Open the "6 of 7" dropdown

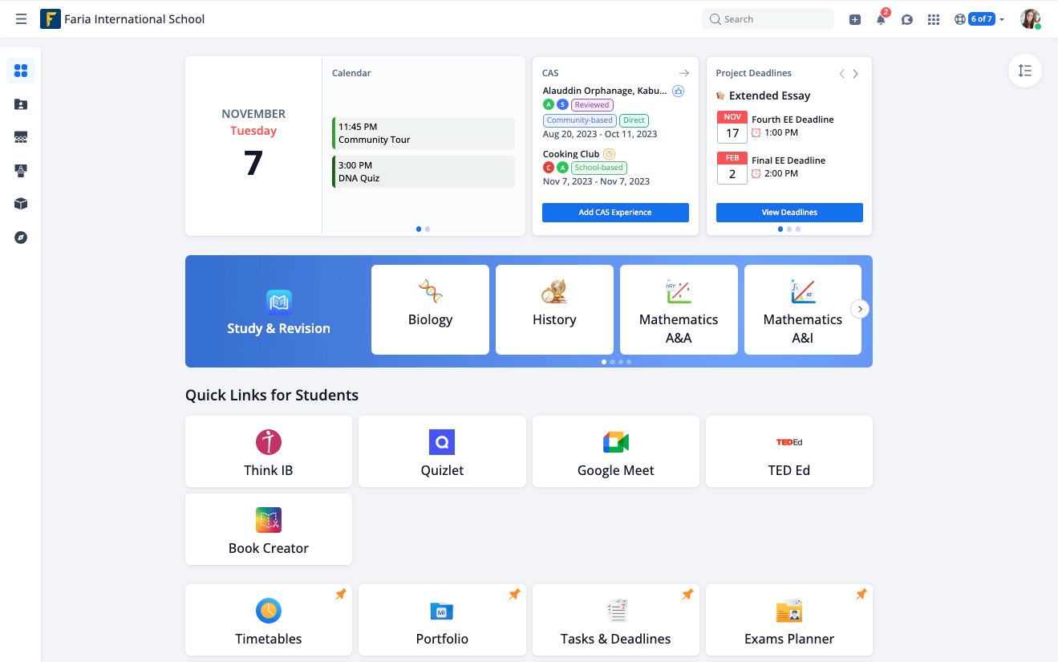[983, 18]
